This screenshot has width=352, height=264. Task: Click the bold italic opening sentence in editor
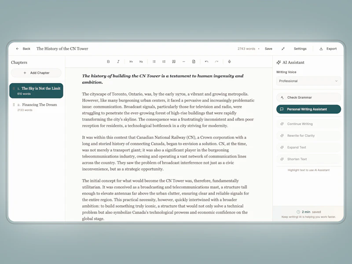(x=163, y=79)
